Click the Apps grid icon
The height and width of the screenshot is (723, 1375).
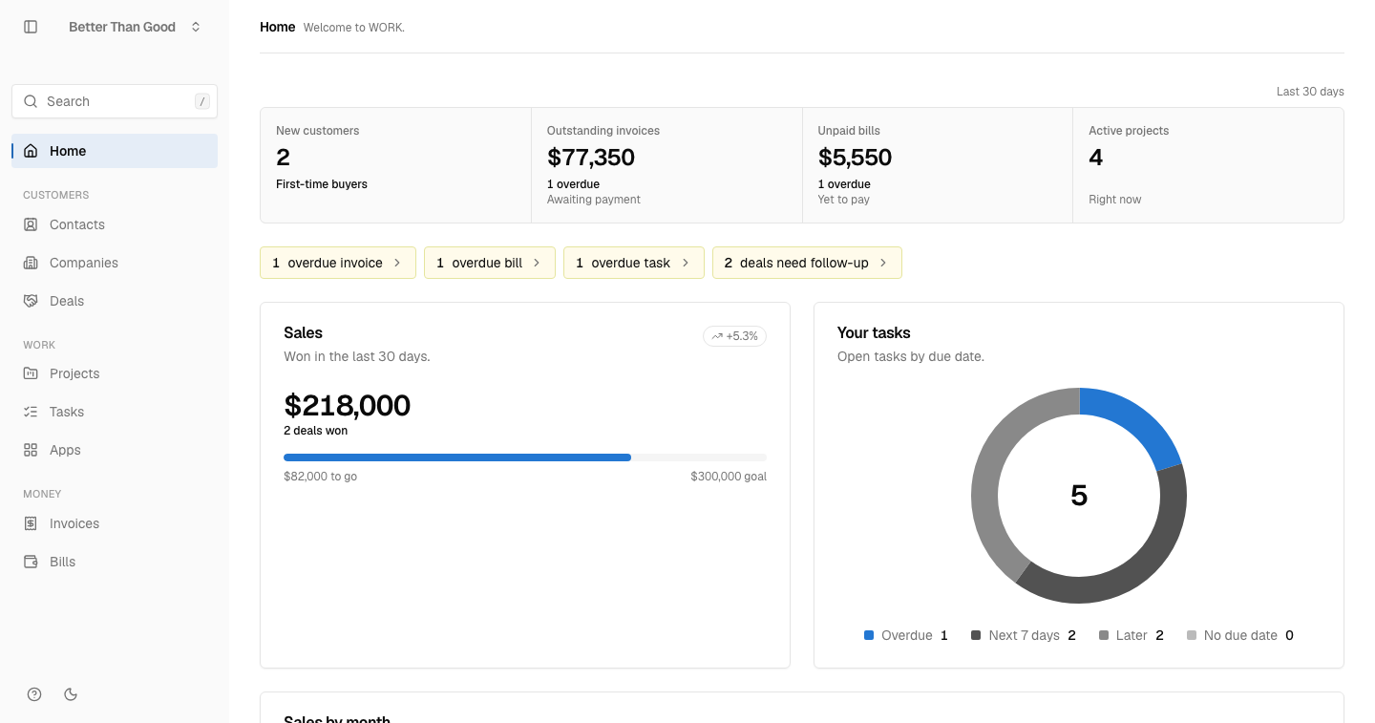(x=31, y=450)
